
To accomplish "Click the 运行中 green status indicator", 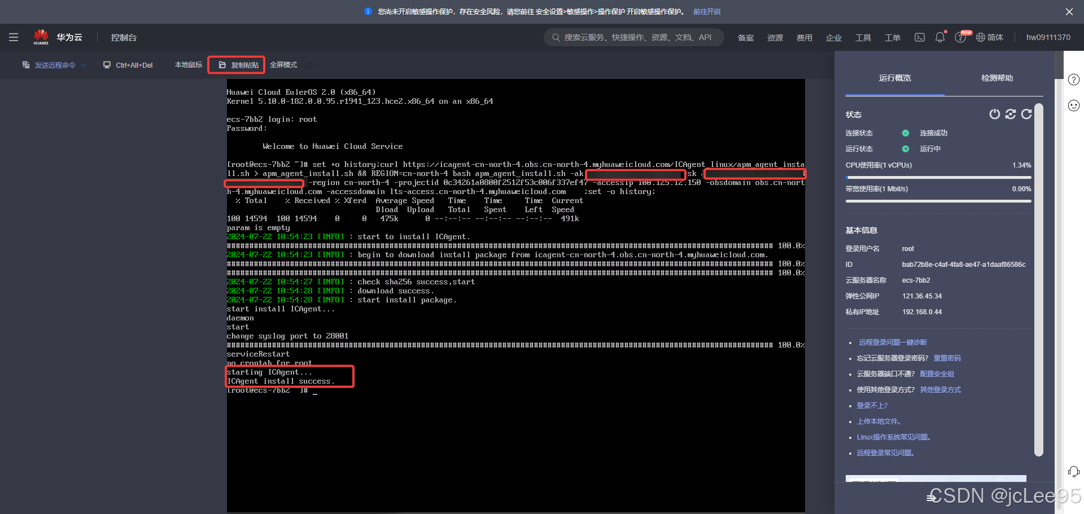I will [906, 149].
